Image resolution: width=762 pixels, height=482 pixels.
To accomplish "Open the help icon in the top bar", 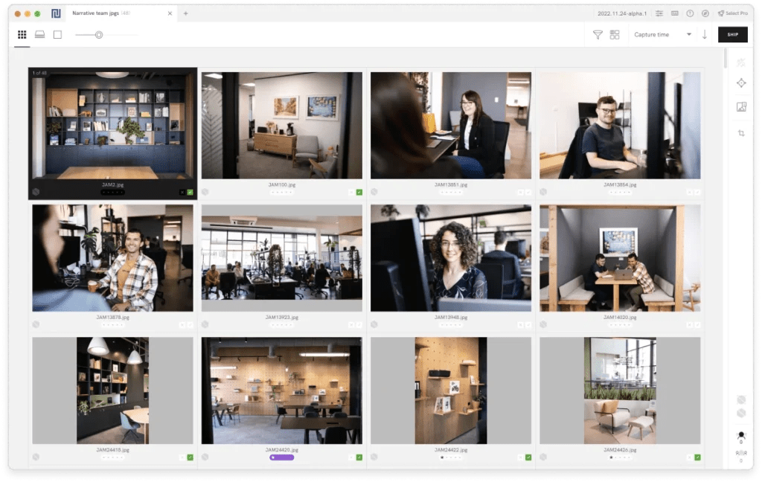I will [x=690, y=13].
